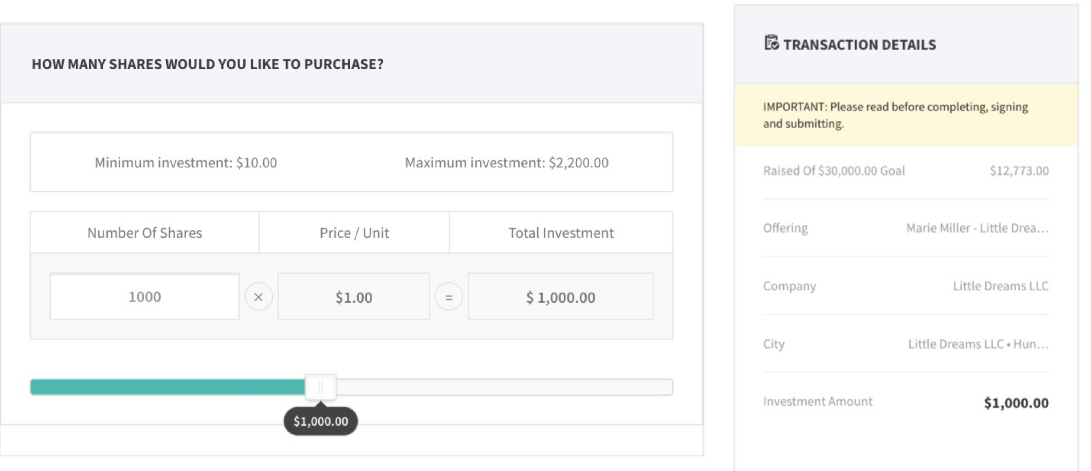The height and width of the screenshot is (471, 1091).
Task: Click the equals sign circle icon
Action: tap(449, 297)
